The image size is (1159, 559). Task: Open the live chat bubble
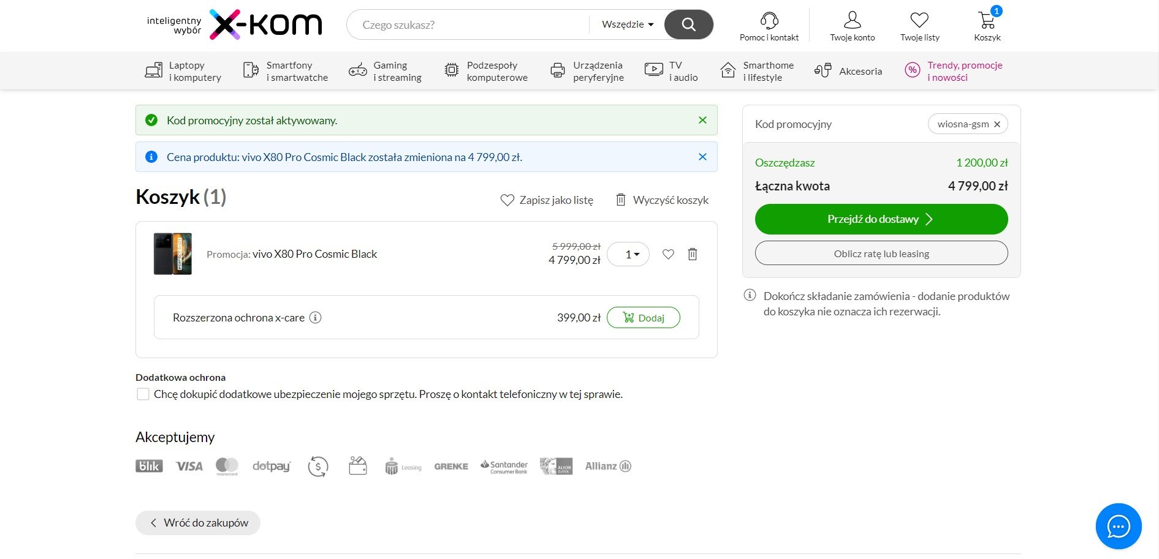tap(1119, 526)
